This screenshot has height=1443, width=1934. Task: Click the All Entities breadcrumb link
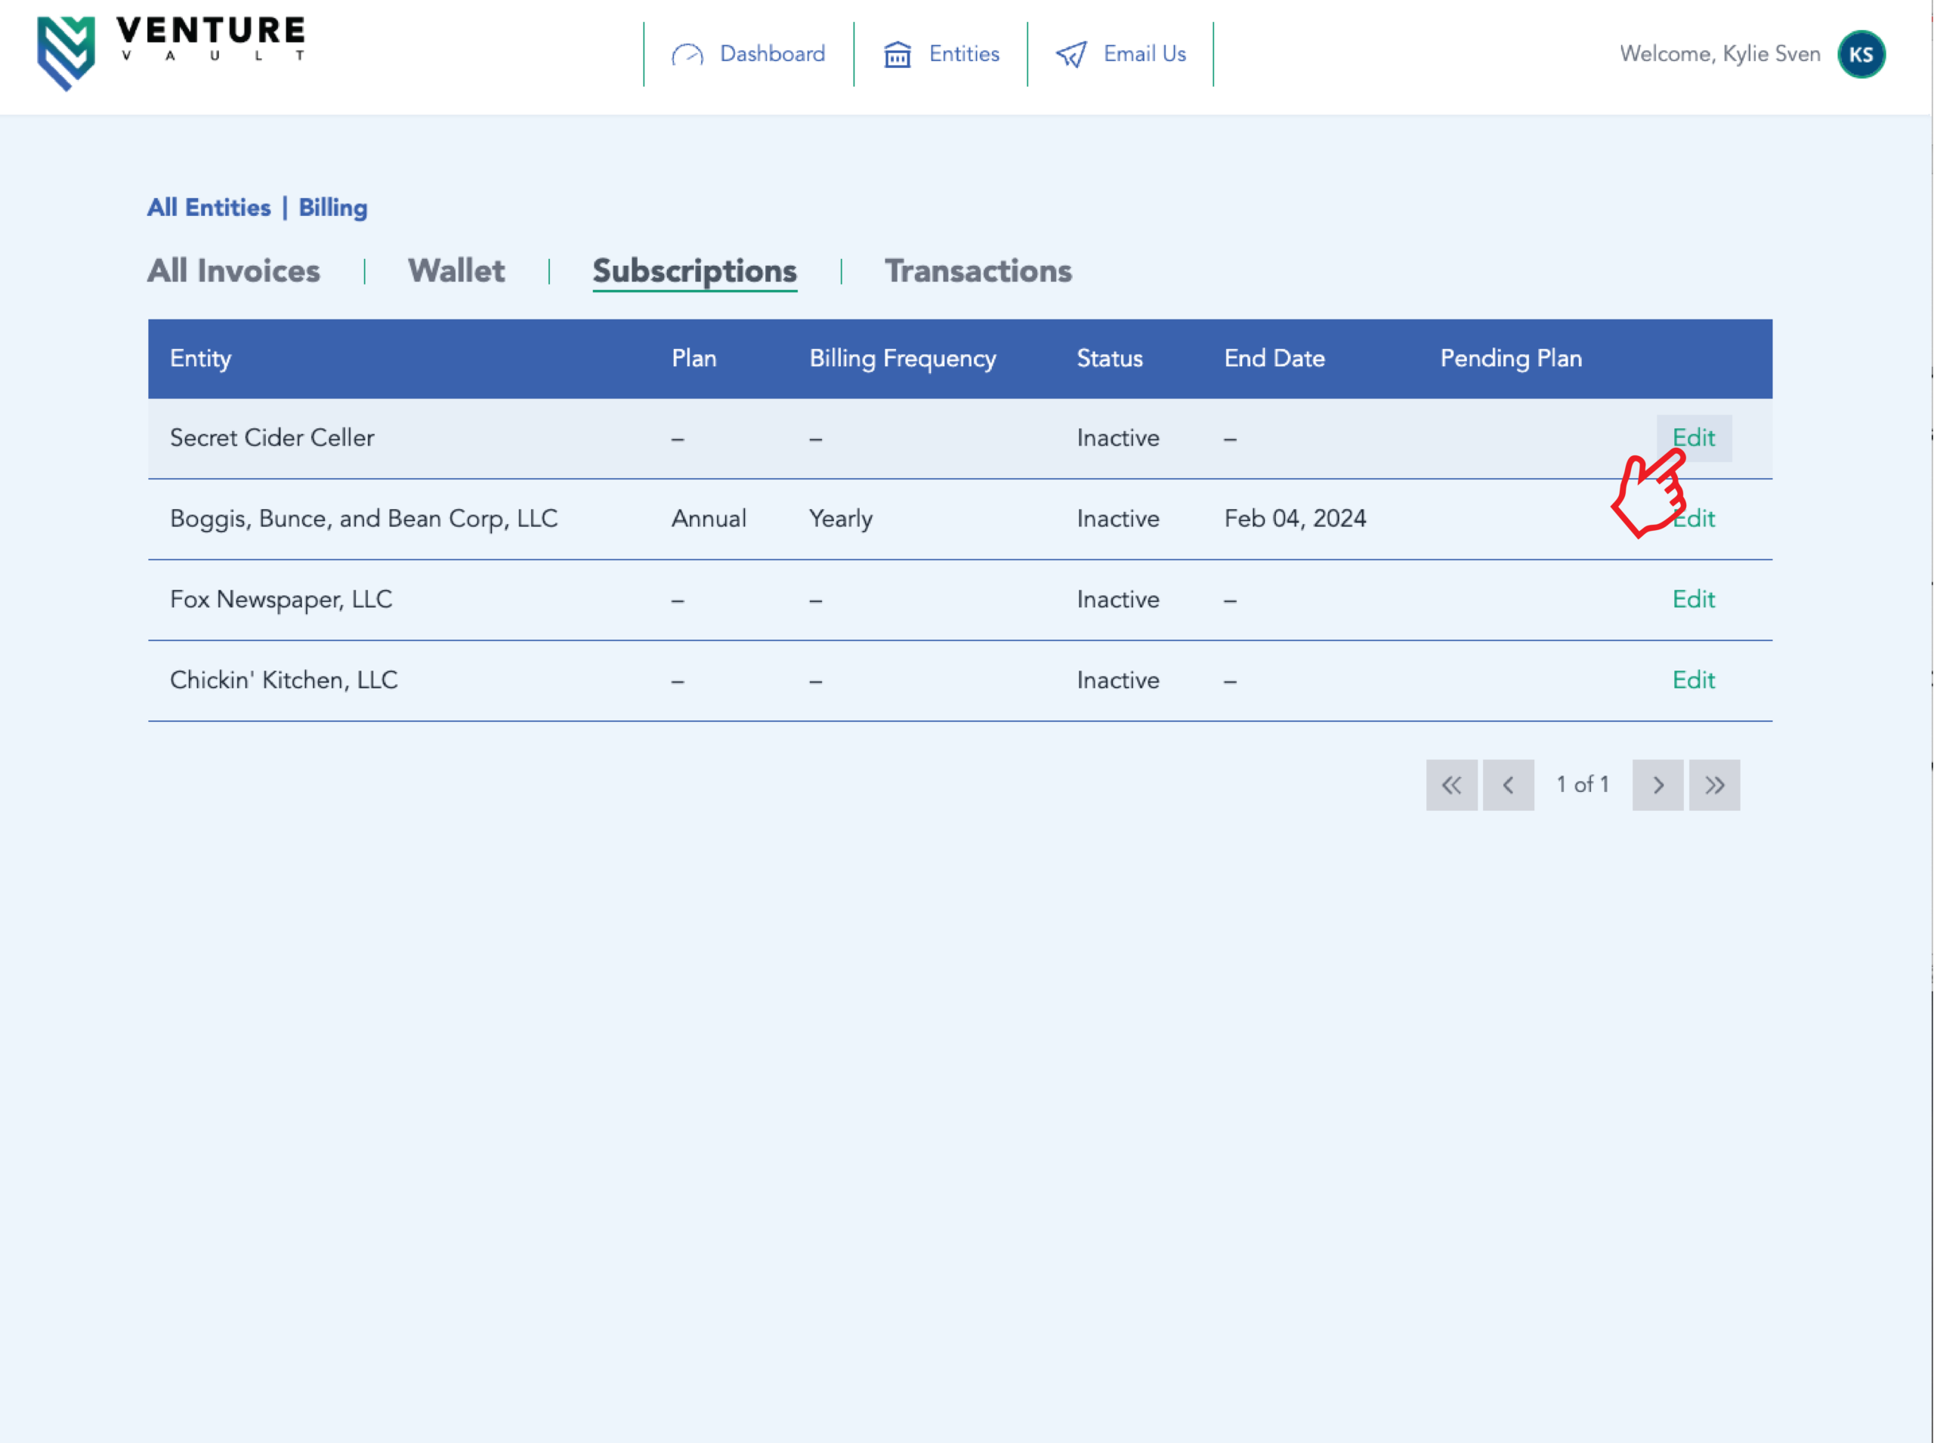(x=209, y=208)
